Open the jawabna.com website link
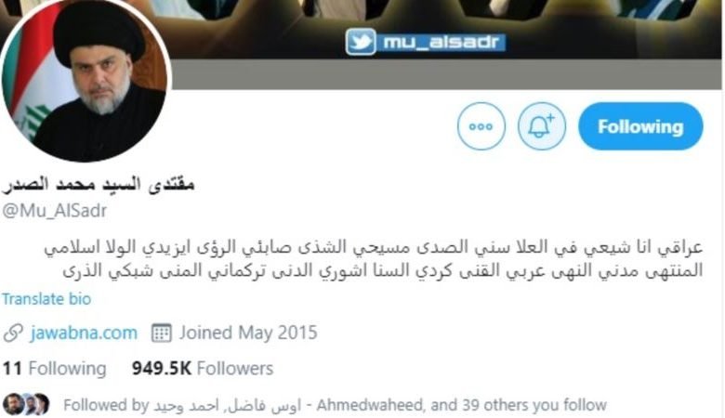The width and height of the screenshot is (725, 418). coord(84,333)
